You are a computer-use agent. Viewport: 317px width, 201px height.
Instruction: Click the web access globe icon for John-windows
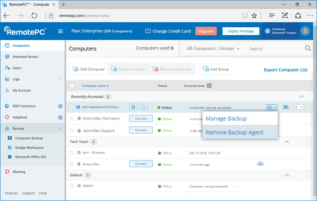134,107
